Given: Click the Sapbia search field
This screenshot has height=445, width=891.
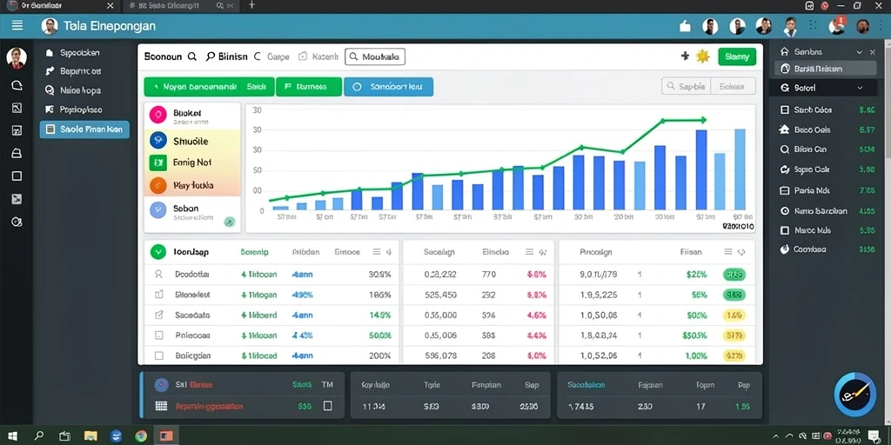Looking at the screenshot, I should 687,86.
